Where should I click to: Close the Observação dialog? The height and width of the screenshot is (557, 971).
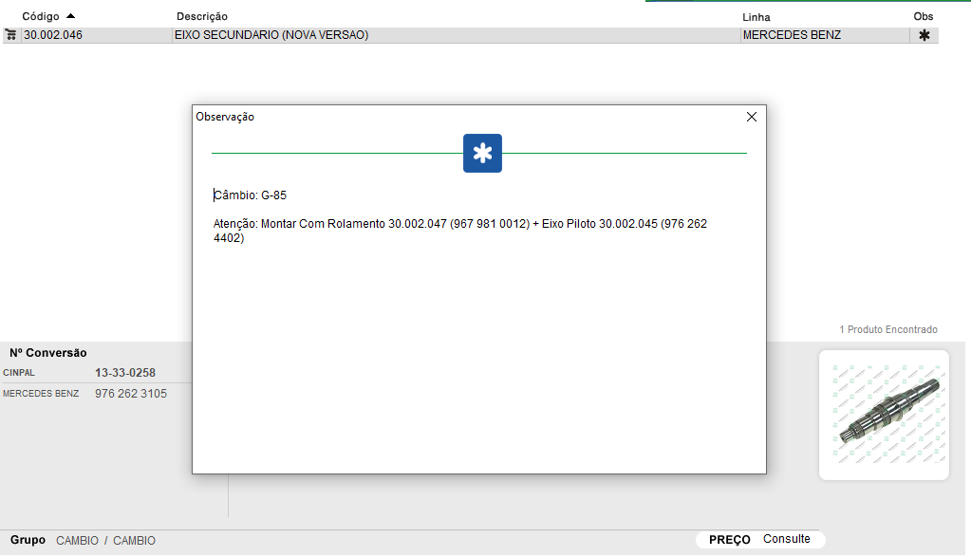751,117
